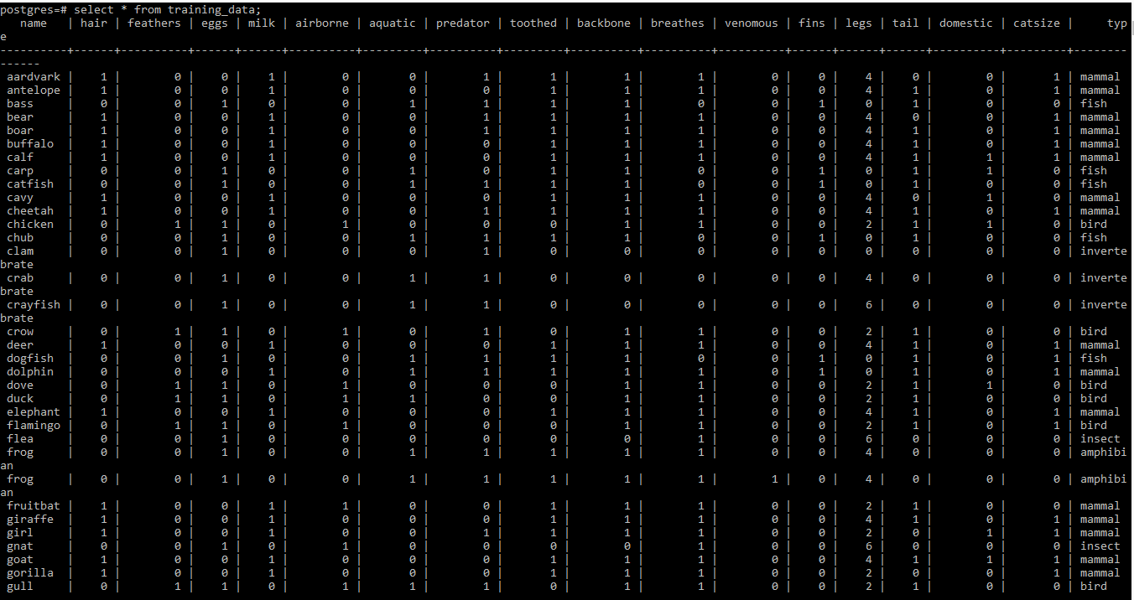
Task: Click the 'fish' type value in the carp row
Action: [x=1093, y=171]
